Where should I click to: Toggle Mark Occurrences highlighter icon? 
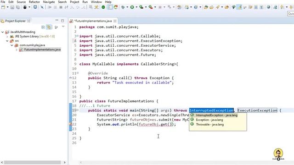click(x=239, y=7)
